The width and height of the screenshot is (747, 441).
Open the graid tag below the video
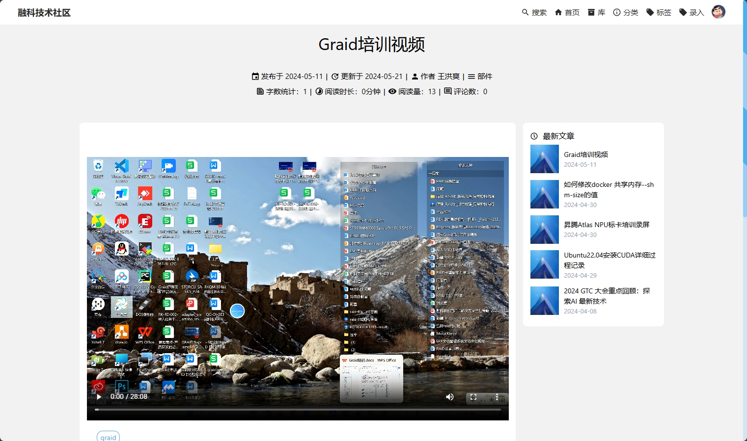pos(108,437)
